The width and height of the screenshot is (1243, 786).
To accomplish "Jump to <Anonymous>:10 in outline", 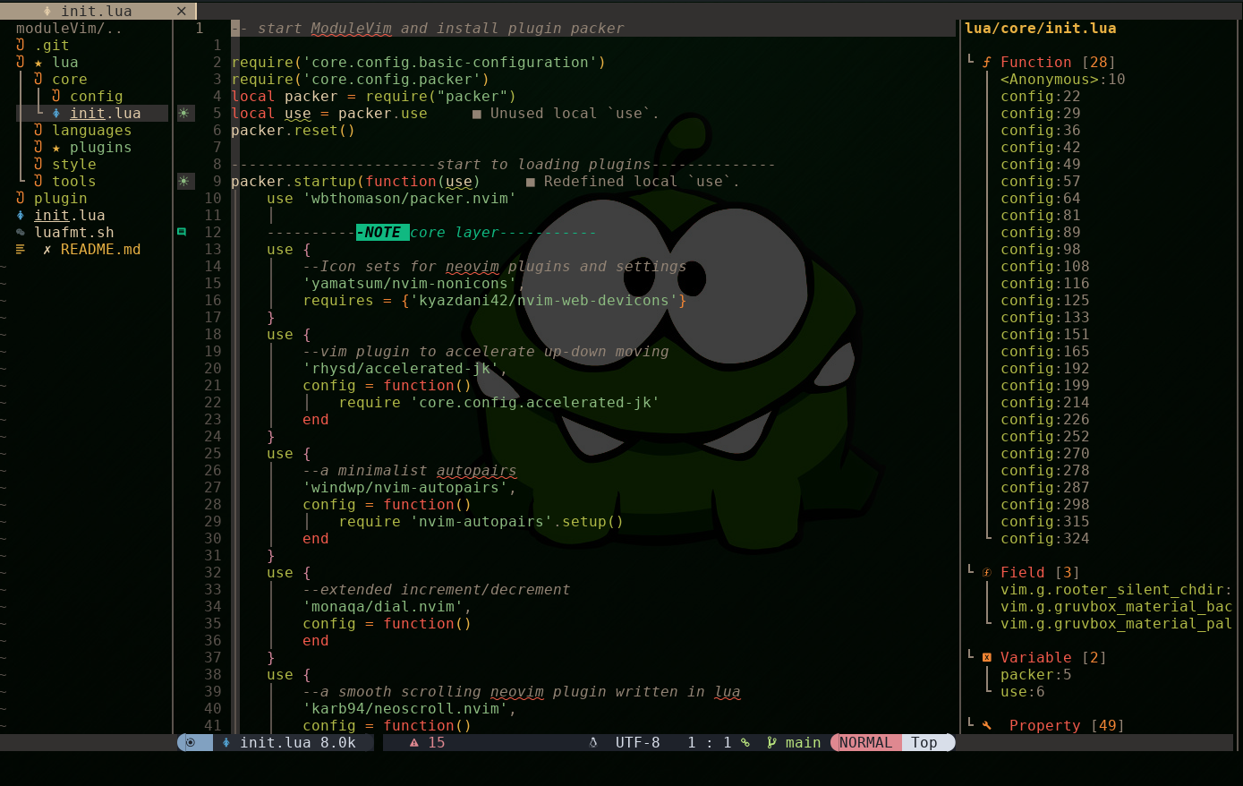I will (x=1063, y=80).
